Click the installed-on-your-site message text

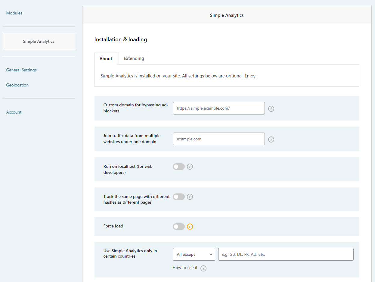[x=178, y=76]
